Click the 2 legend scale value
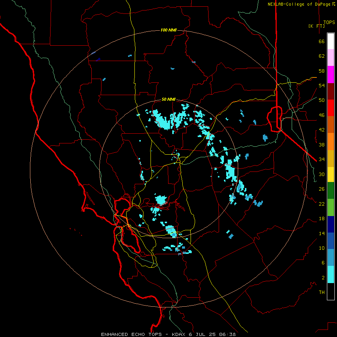 tap(323, 278)
